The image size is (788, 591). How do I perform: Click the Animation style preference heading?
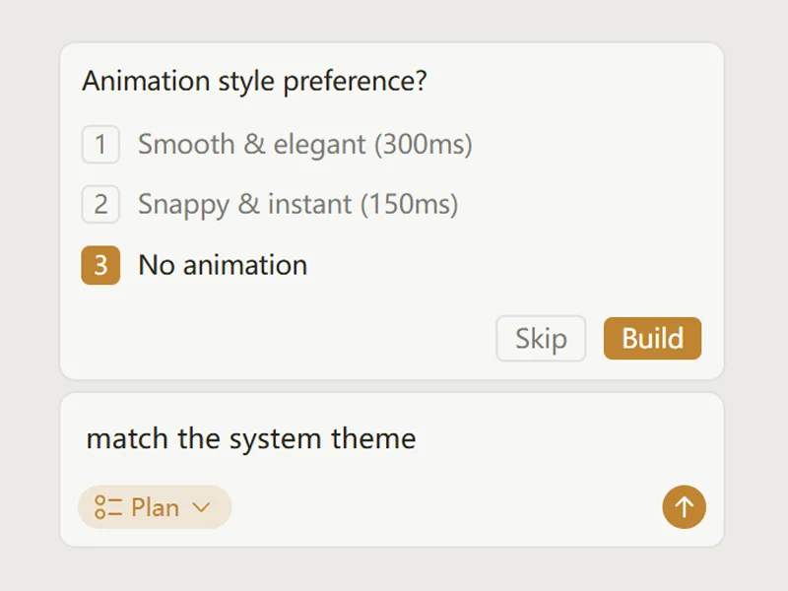pyautogui.click(x=254, y=81)
